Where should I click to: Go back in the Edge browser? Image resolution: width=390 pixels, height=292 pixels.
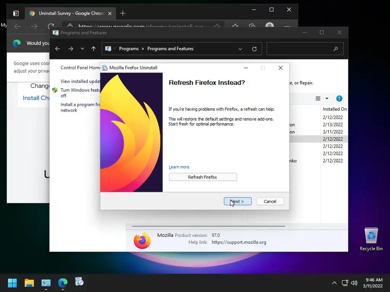[18, 26]
